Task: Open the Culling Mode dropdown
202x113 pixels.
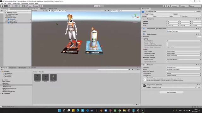Action: pos(184,76)
